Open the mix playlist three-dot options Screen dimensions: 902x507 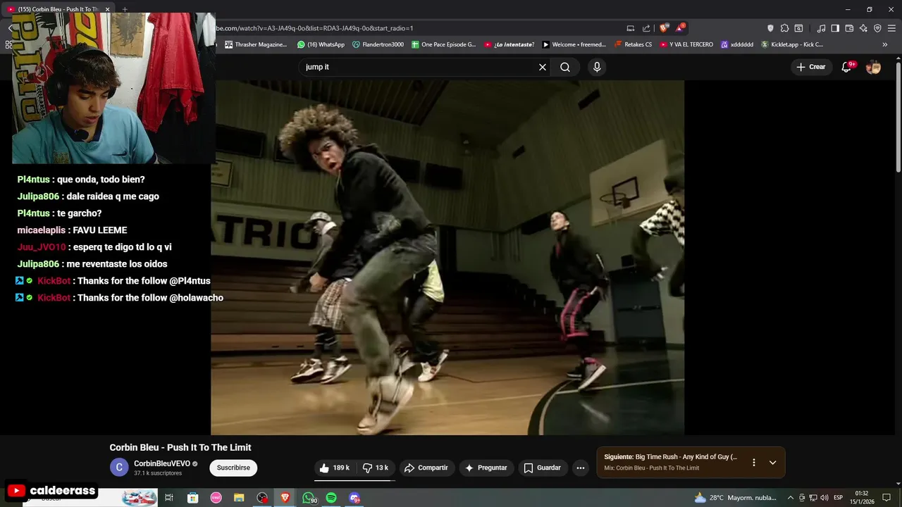point(754,463)
